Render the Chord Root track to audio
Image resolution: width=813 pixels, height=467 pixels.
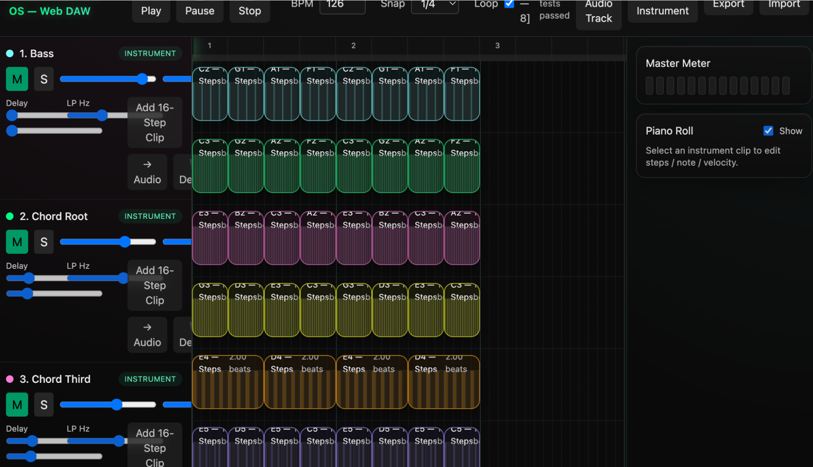(x=147, y=335)
